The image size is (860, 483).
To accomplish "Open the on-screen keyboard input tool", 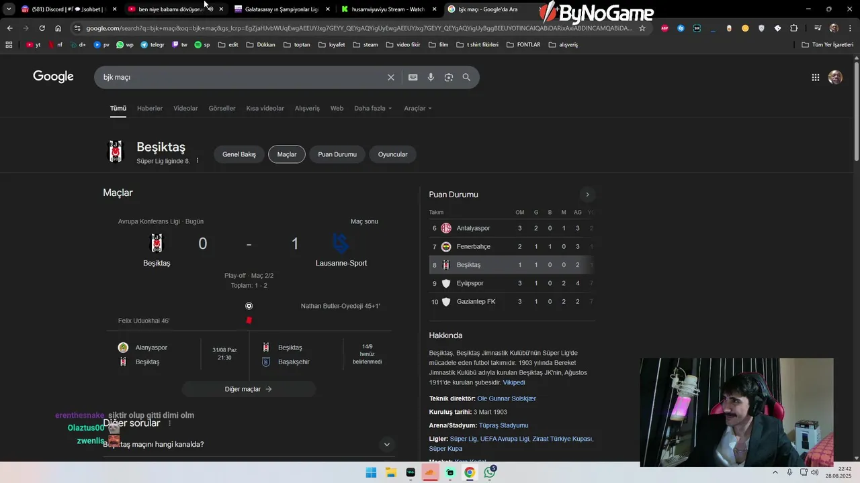I will 413,77.
